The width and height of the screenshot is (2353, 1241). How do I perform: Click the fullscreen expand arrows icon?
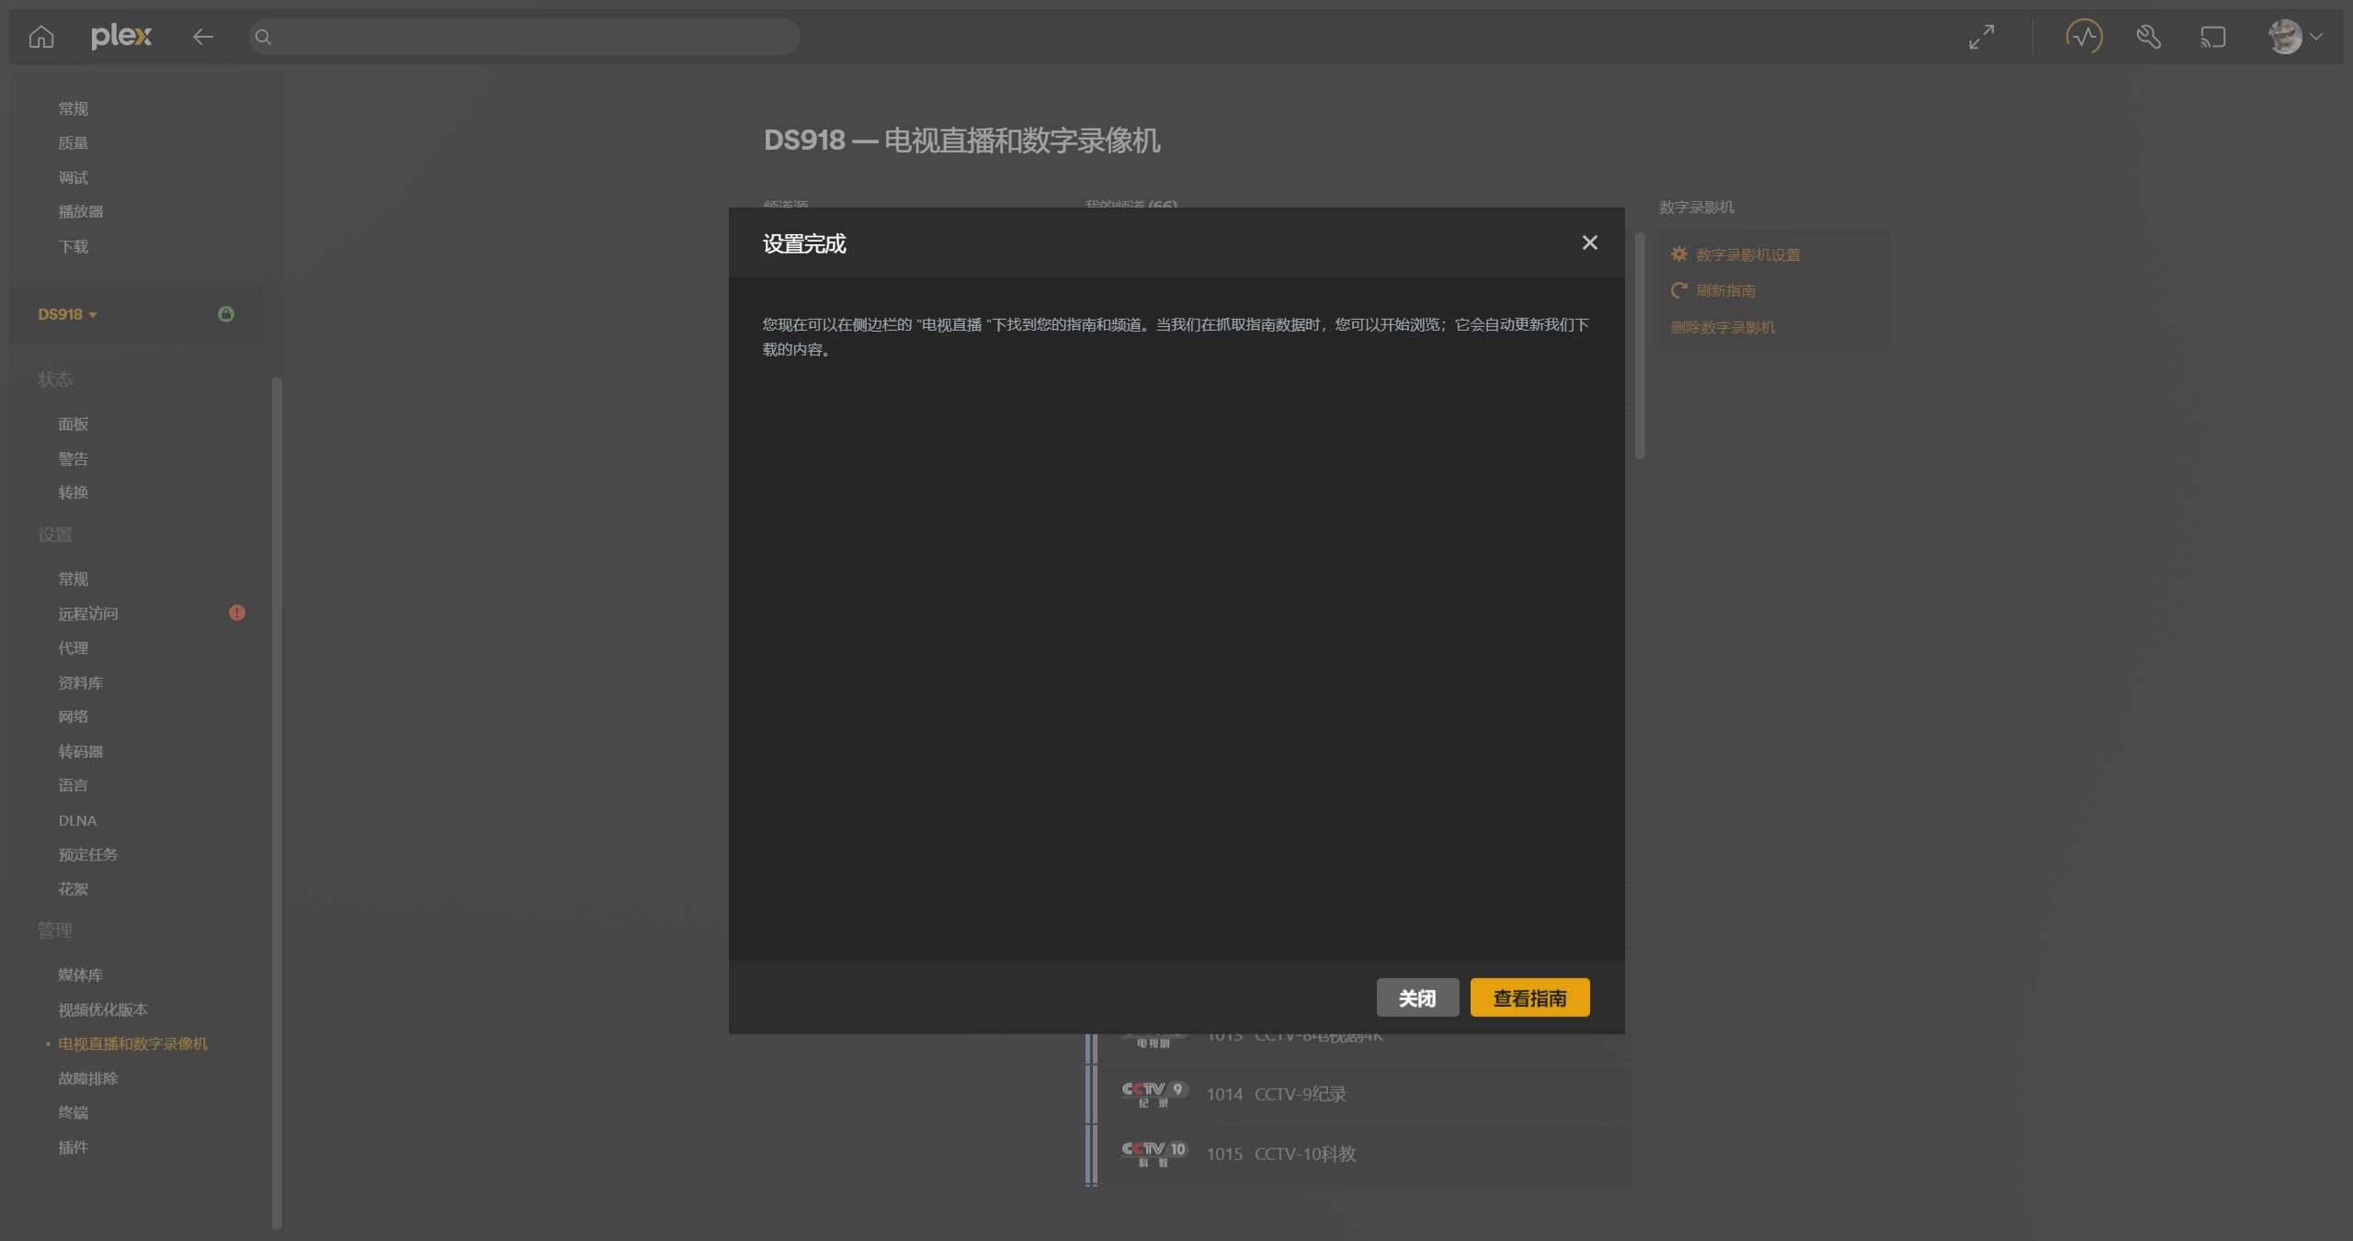pyautogui.click(x=1982, y=37)
